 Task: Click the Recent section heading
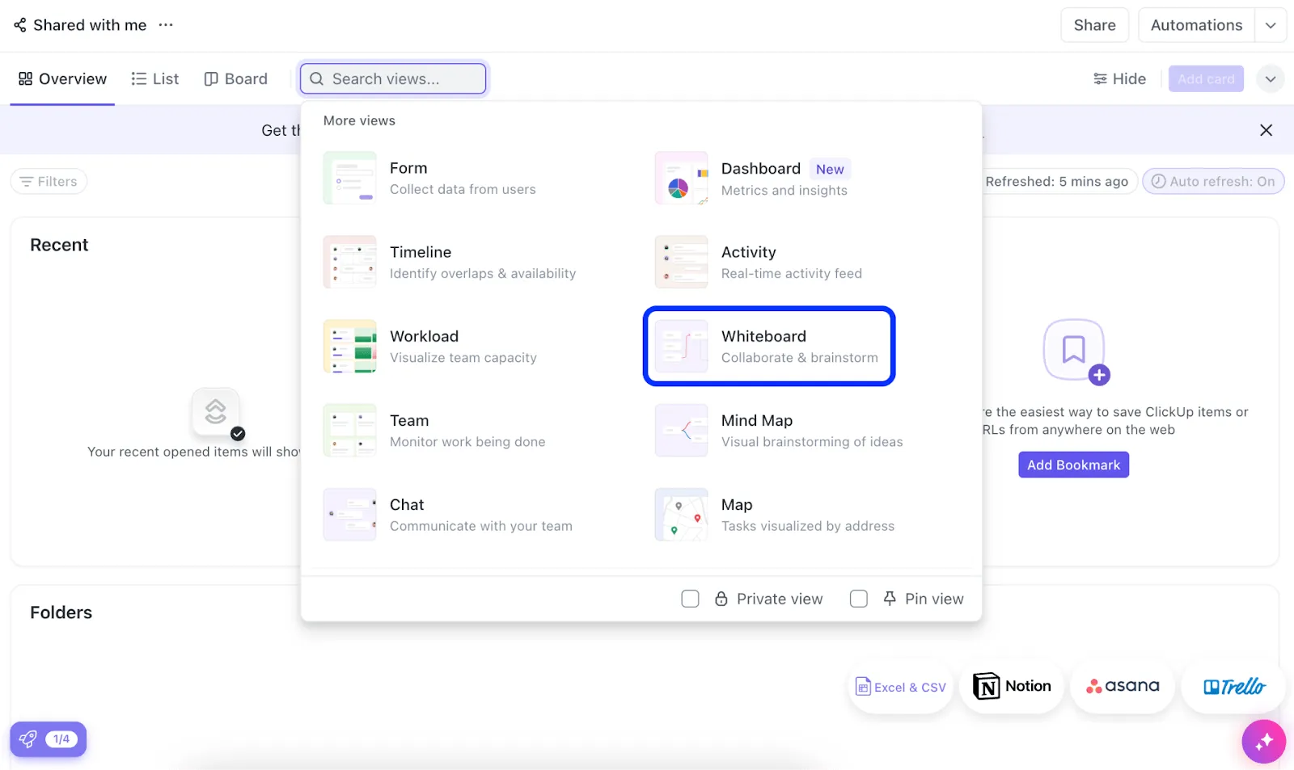pos(59,245)
